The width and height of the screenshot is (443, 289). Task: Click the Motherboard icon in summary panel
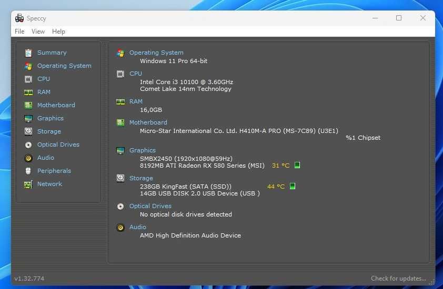(120, 123)
